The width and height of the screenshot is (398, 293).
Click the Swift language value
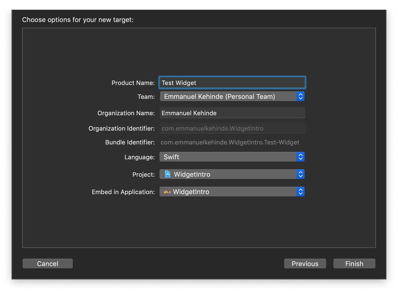pyautogui.click(x=171, y=157)
